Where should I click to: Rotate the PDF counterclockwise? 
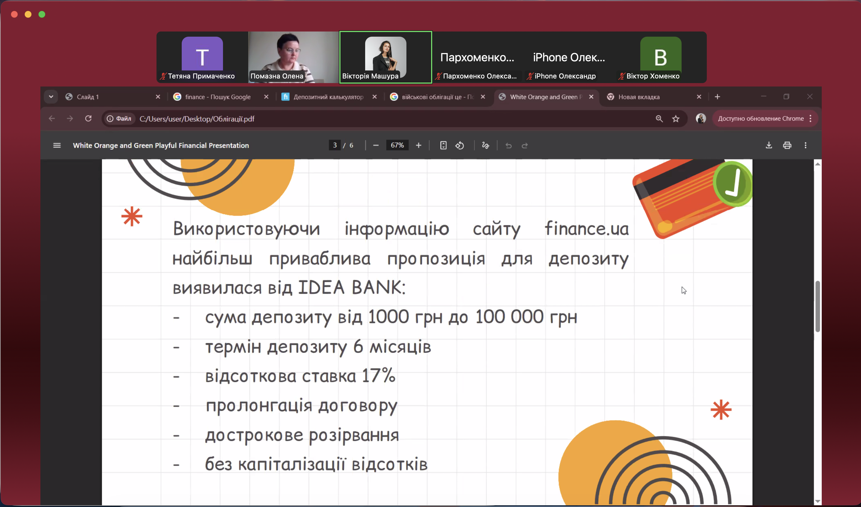459,146
